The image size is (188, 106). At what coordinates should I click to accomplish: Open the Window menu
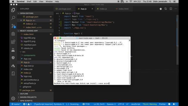click(x=49, y=1)
